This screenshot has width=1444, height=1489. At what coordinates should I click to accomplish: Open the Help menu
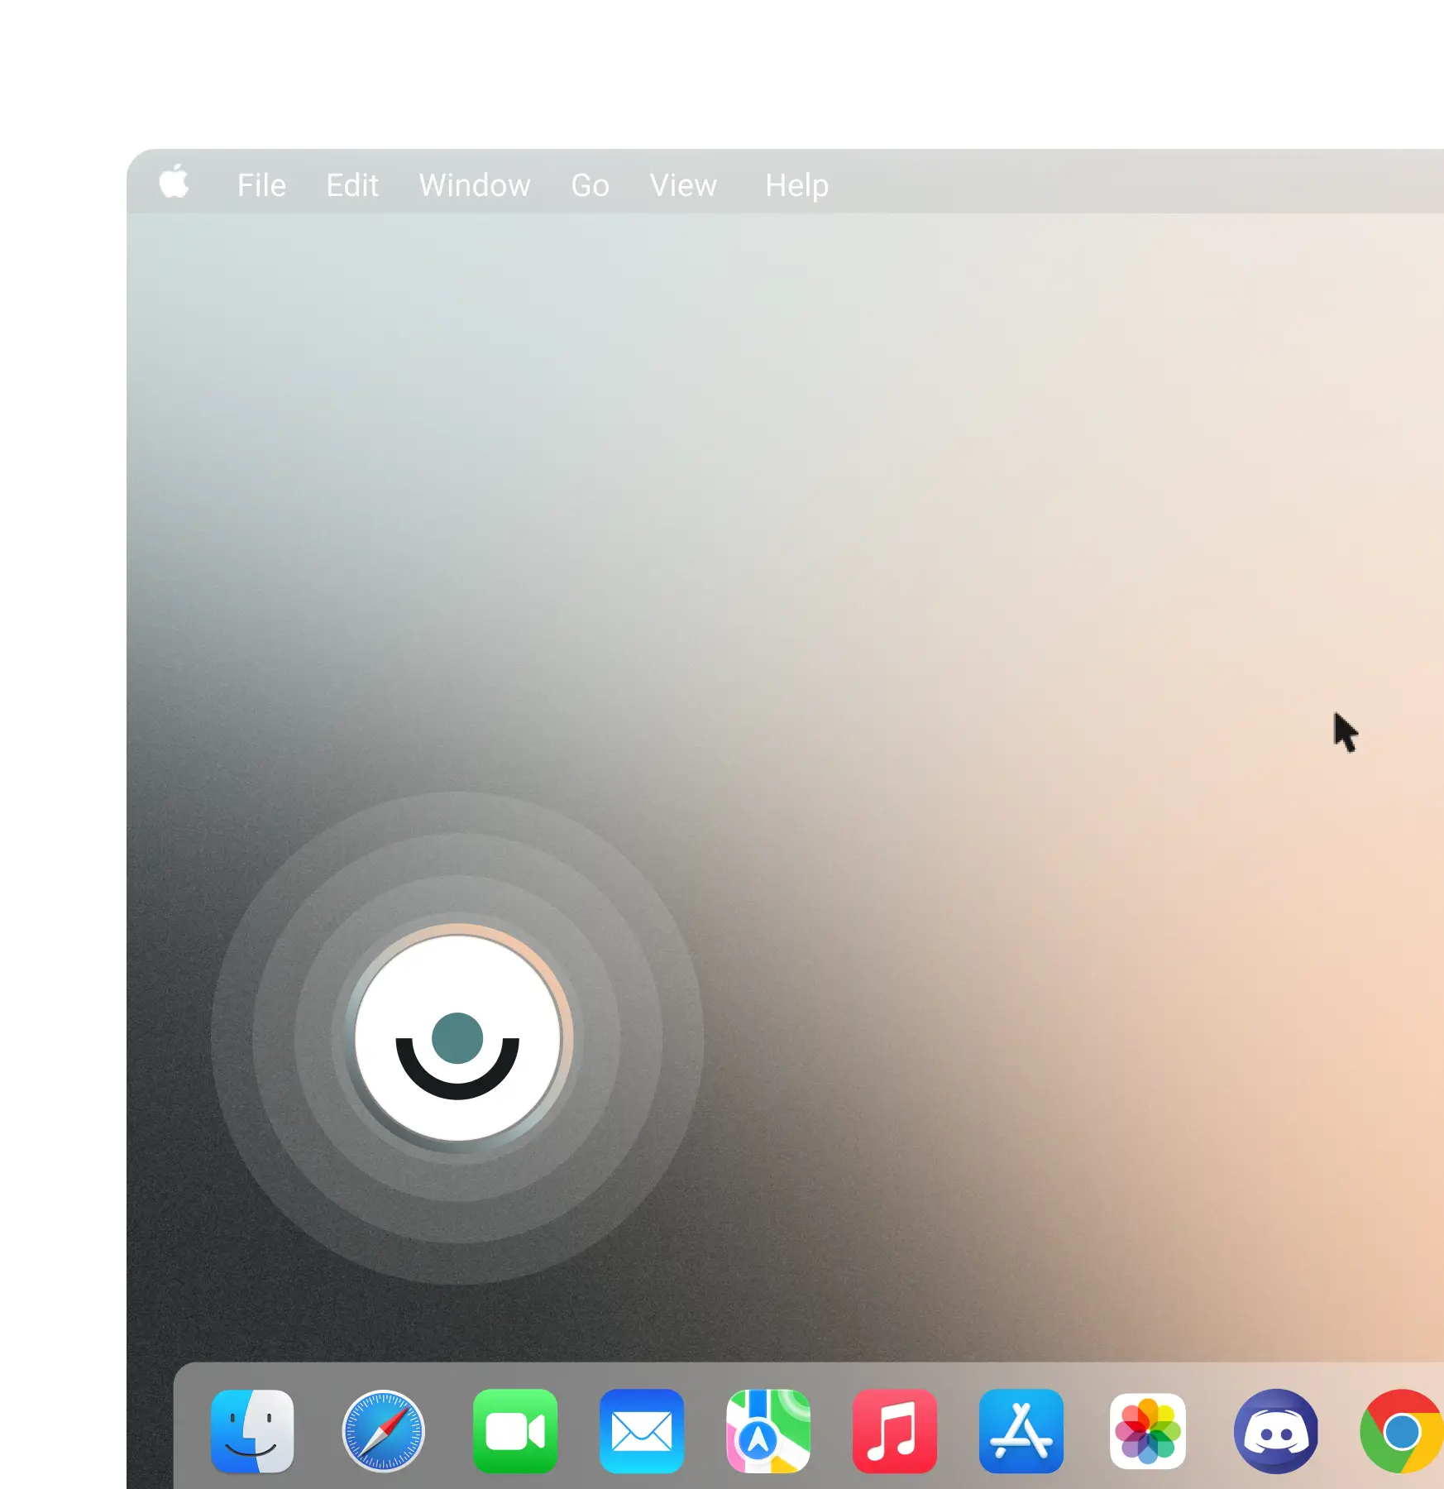coord(796,184)
